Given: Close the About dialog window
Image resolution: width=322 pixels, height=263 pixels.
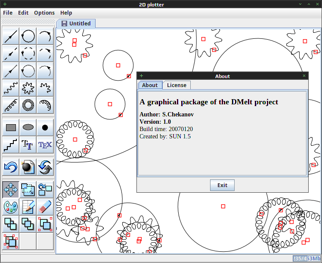Looking at the screenshot, I should (x=304, y=76).
